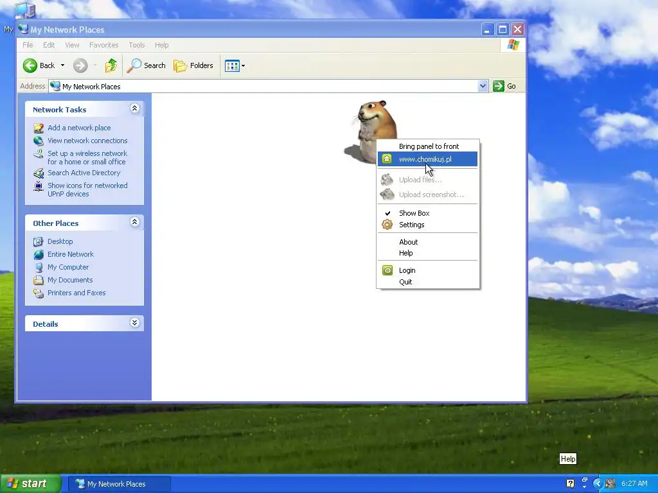Viewport: 658px width, 493px height.
Task: Click the Add a network place icon
Action: pyautogui.click(x=39, y=128)
